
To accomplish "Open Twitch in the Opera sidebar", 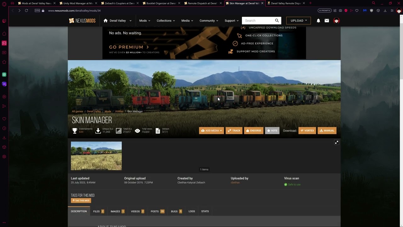I will (4, 21).
